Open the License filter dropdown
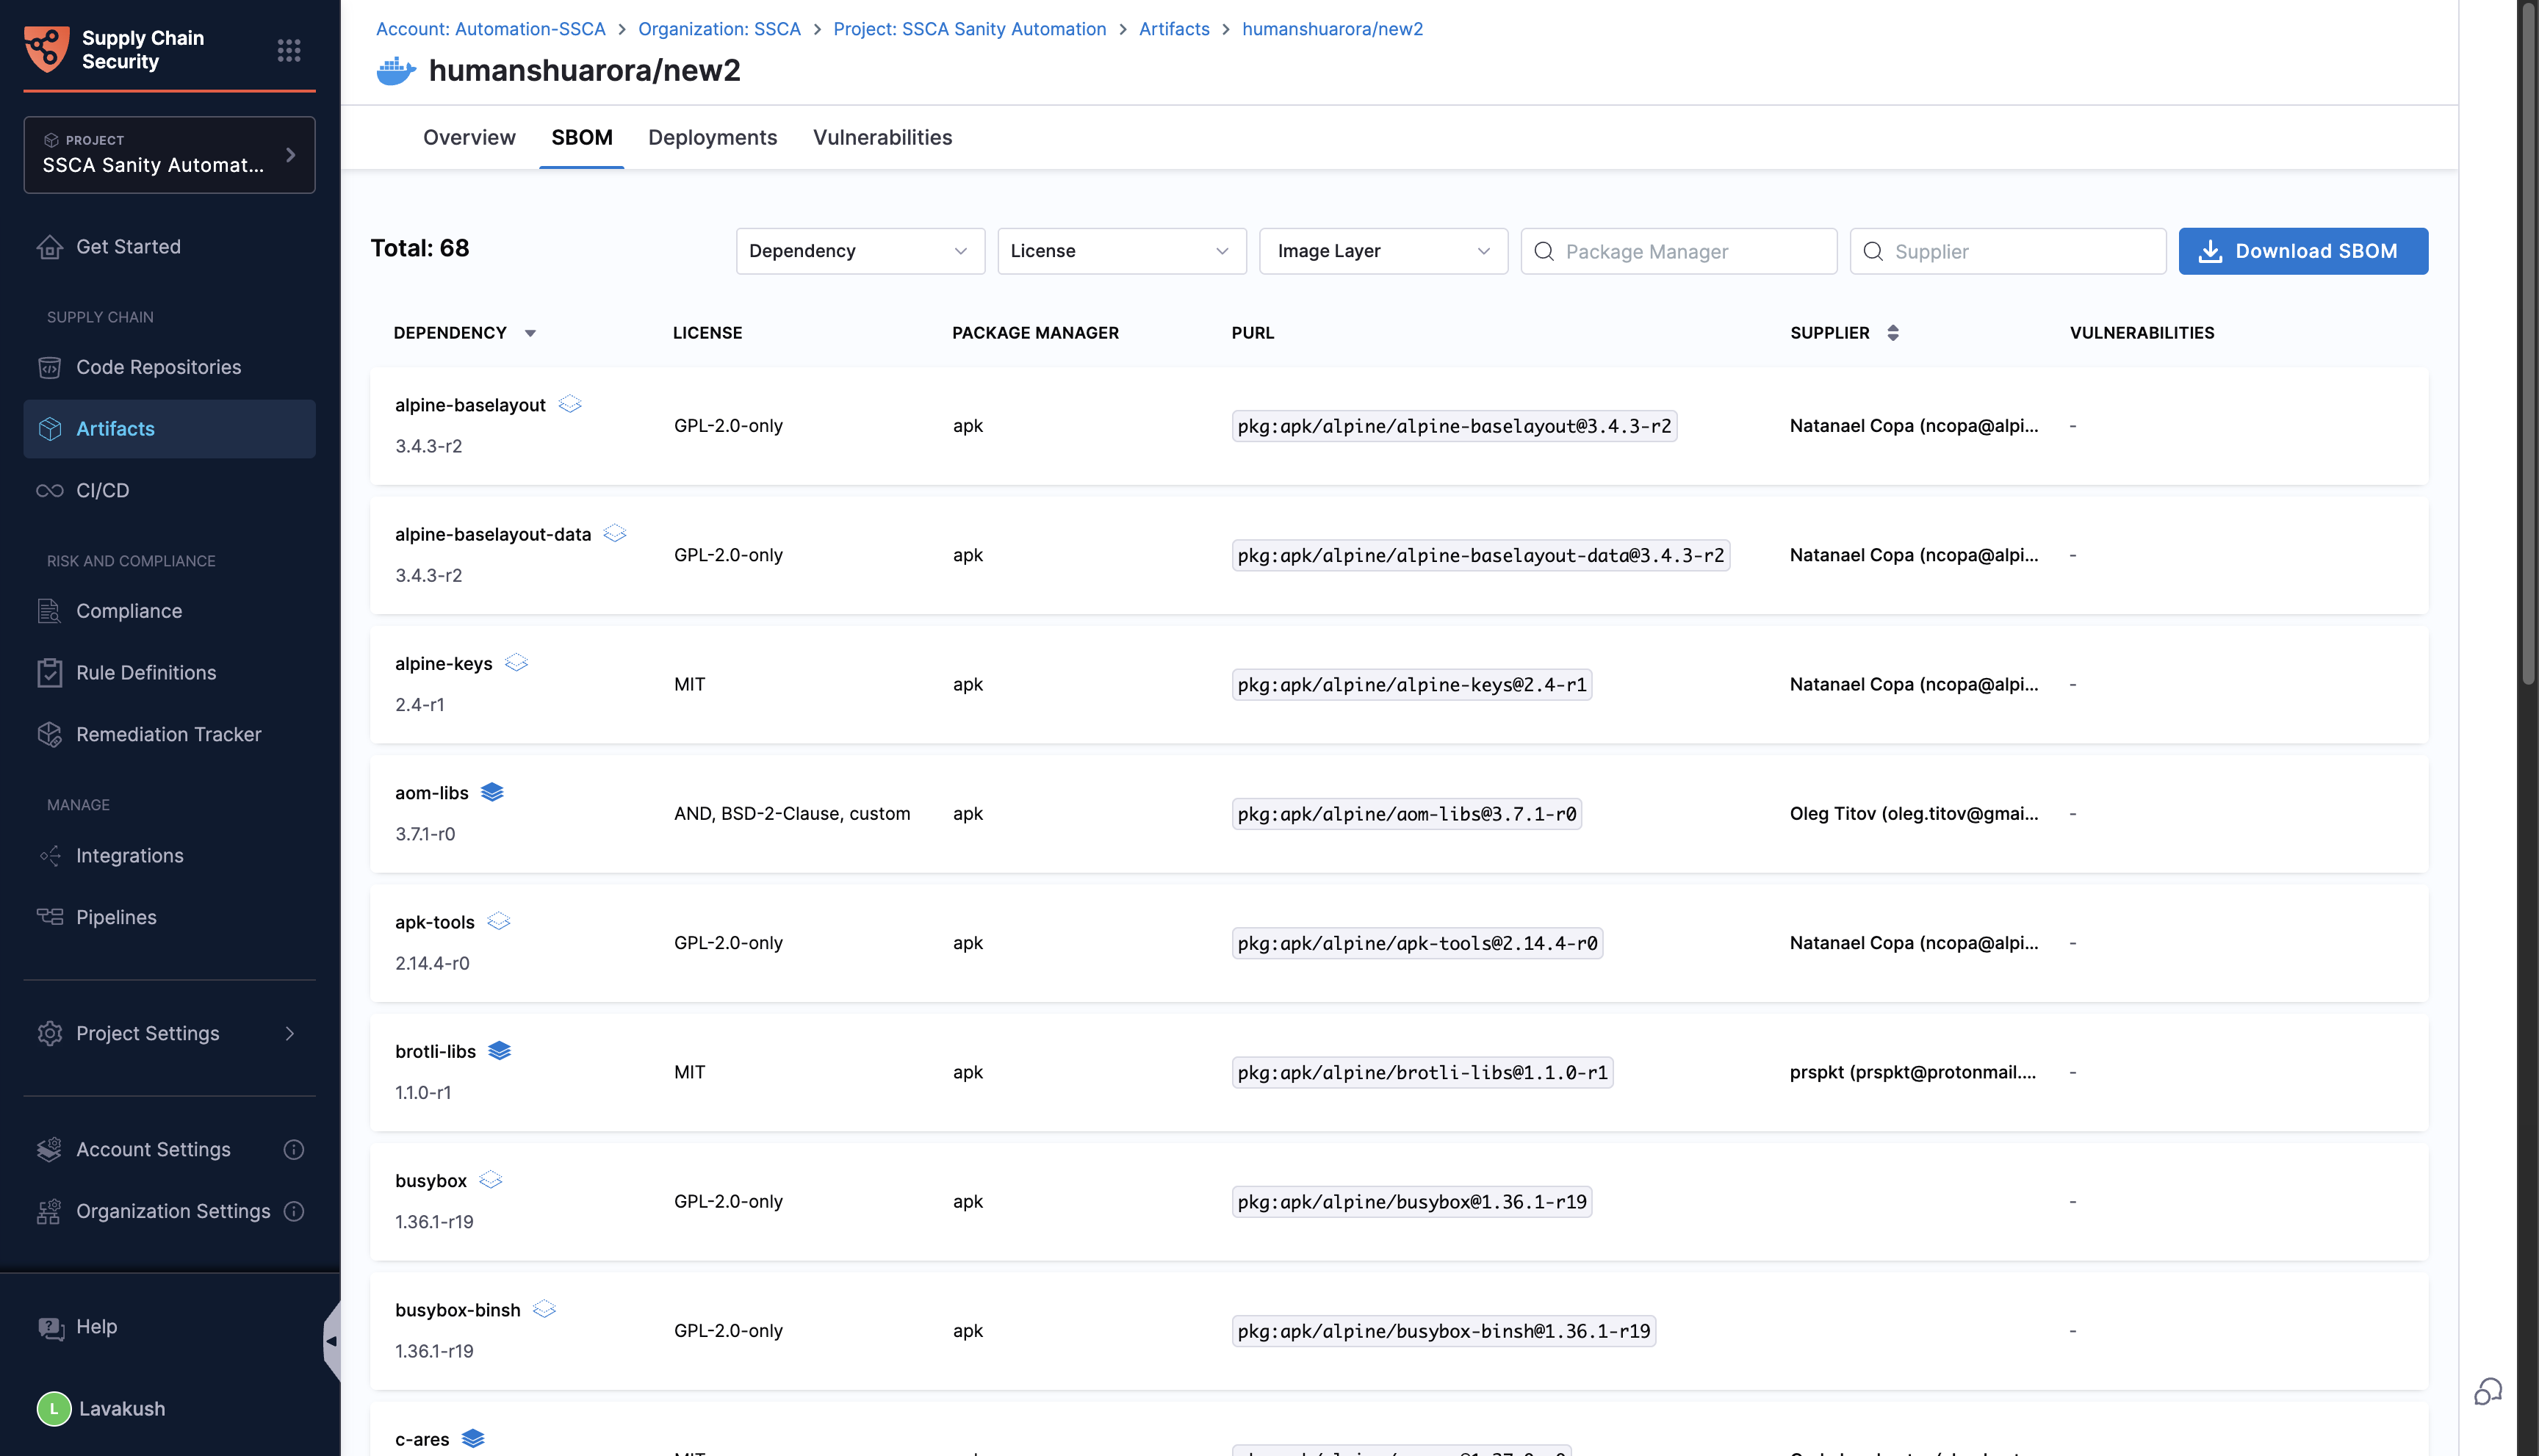The width and height of the screenshot is (2539, 1456). click(x=1121, y=251)
